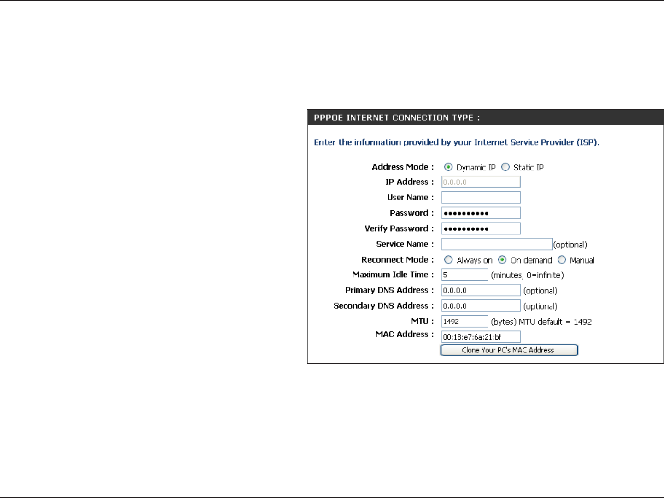This screenshot has width=664, height=498.
Task: Click the PPPOE Internet Connection Type header
Action: (485, 117)
